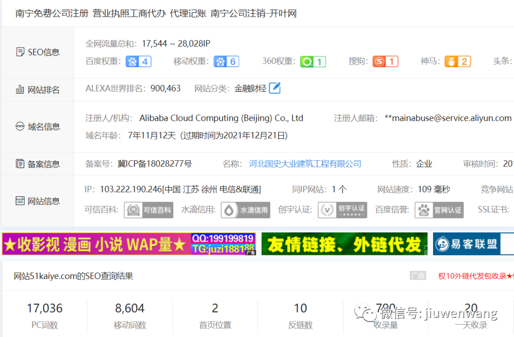The image size is (514, 337).
Task: Click the Shenma weight badge showing 2
Action: pos(458,62)
